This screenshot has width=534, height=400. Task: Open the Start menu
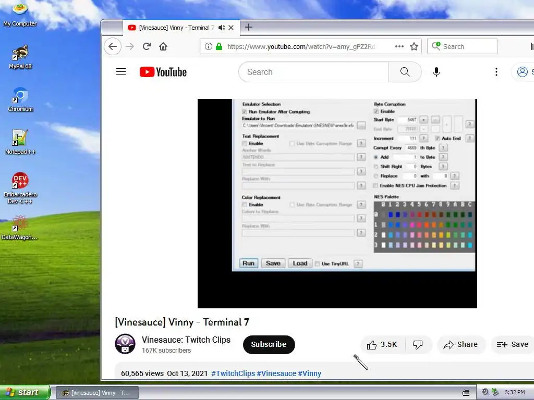click(x=25, y=393)
